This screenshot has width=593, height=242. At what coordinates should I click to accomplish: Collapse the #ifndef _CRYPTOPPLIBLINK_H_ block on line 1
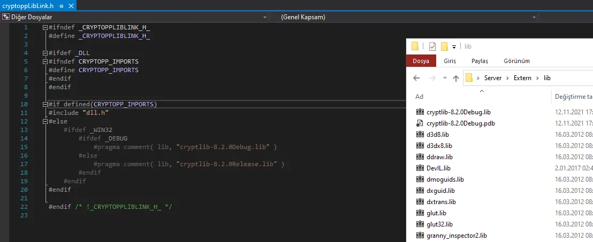[x=45, y=27]
